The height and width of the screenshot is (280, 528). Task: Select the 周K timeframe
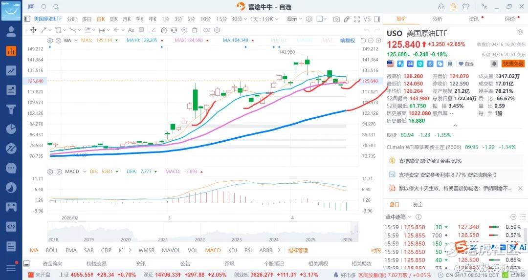tap(114, 19)
